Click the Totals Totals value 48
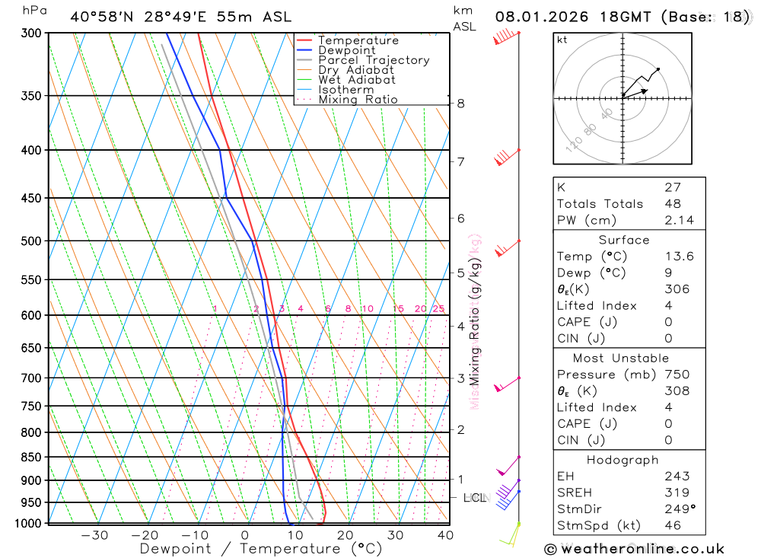 tap(673, 204)
